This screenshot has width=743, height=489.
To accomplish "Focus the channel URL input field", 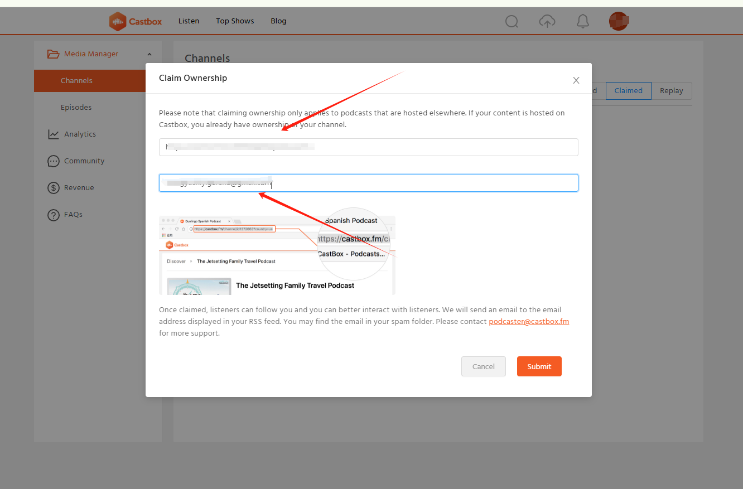I will tap(369, 147).
